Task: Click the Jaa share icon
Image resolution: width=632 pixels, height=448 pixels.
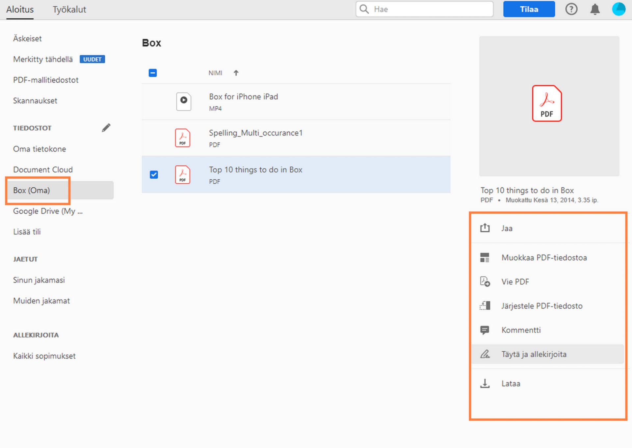Action: tap(485, 228)
